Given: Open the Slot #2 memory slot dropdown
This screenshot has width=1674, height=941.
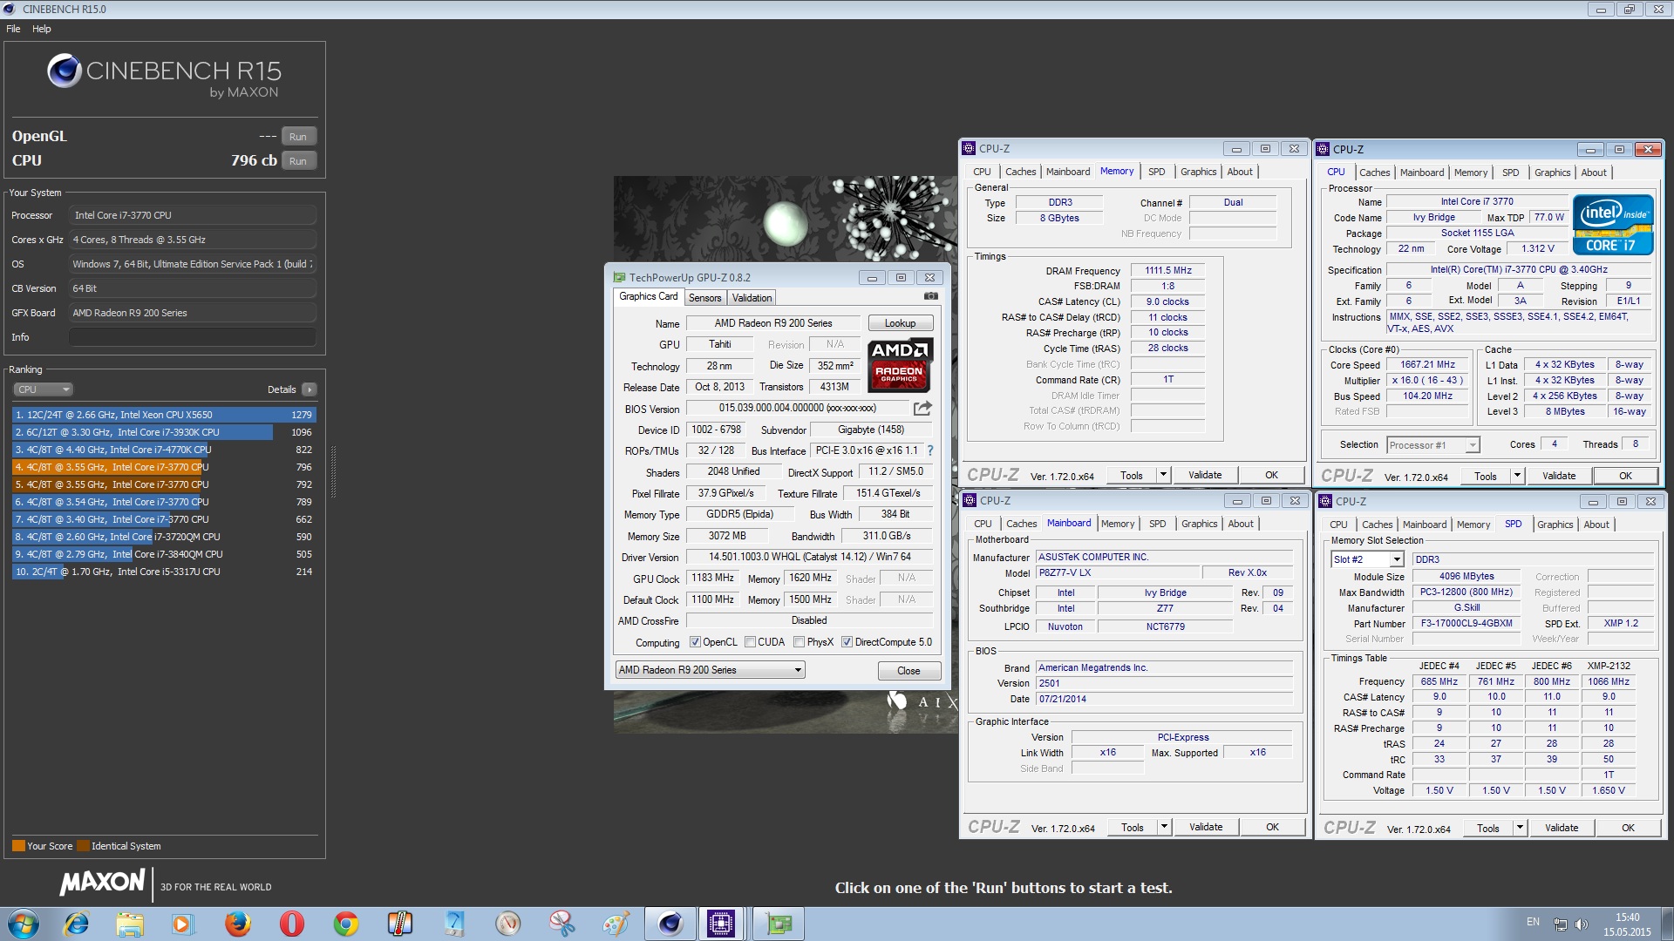Looking at the screenshot, I should pyautogui.click(x=1367, y=559).
